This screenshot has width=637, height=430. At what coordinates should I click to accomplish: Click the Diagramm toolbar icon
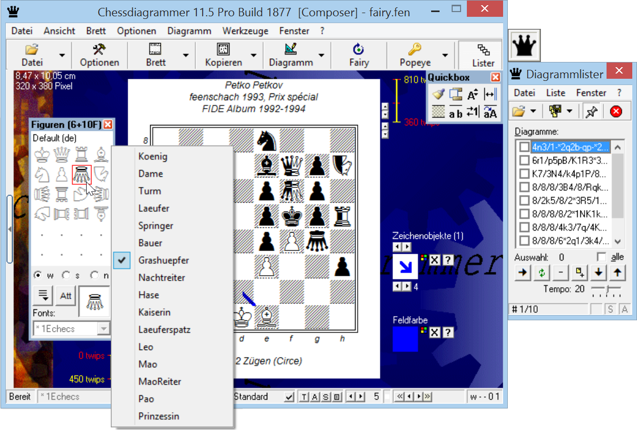291,49
